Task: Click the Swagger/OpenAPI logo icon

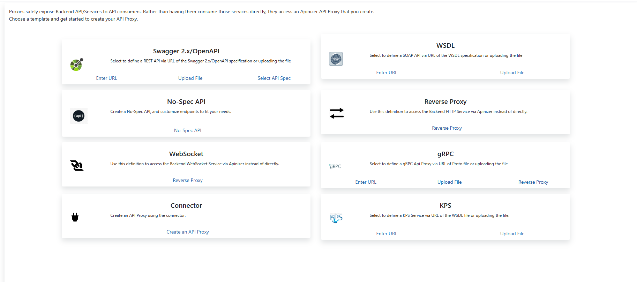Action: [77, 64]
